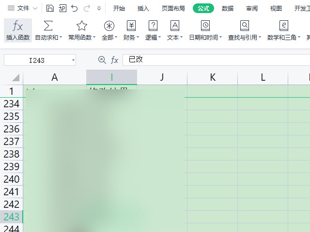Open the 数学和三角 functions icon
This screenshot has width=310, height=232.
284,26
